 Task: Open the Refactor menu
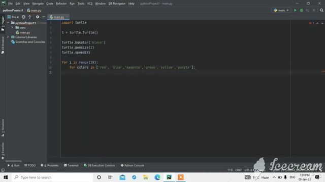pyautogui.click(x=61, y=4)
